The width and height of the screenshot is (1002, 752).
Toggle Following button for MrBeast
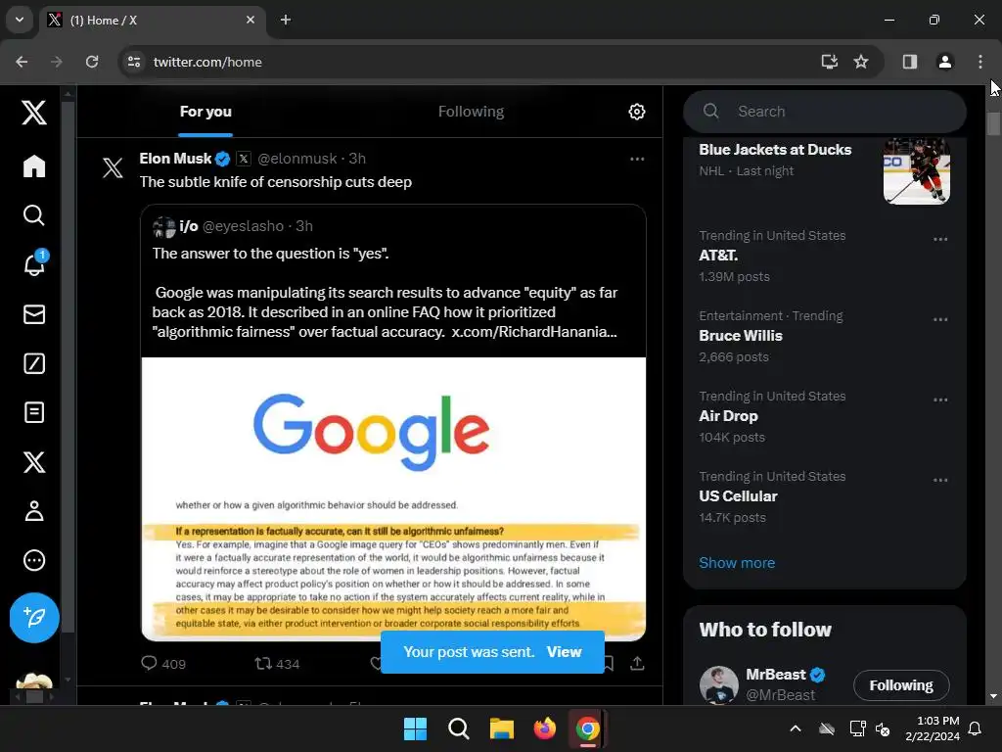pyautogui.click(x=901, y=685)
